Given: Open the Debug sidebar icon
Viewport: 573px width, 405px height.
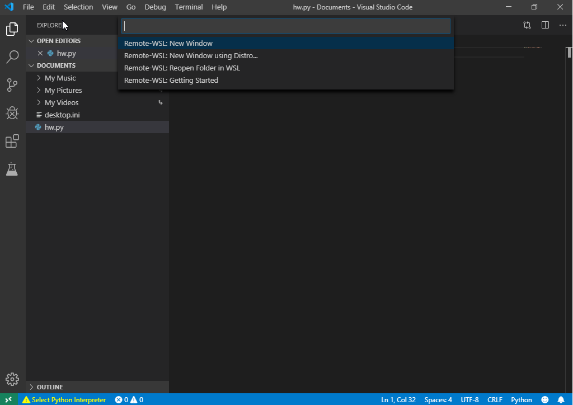Looking at the screenshot, I should pyautogui.click(x=12, y=113).
